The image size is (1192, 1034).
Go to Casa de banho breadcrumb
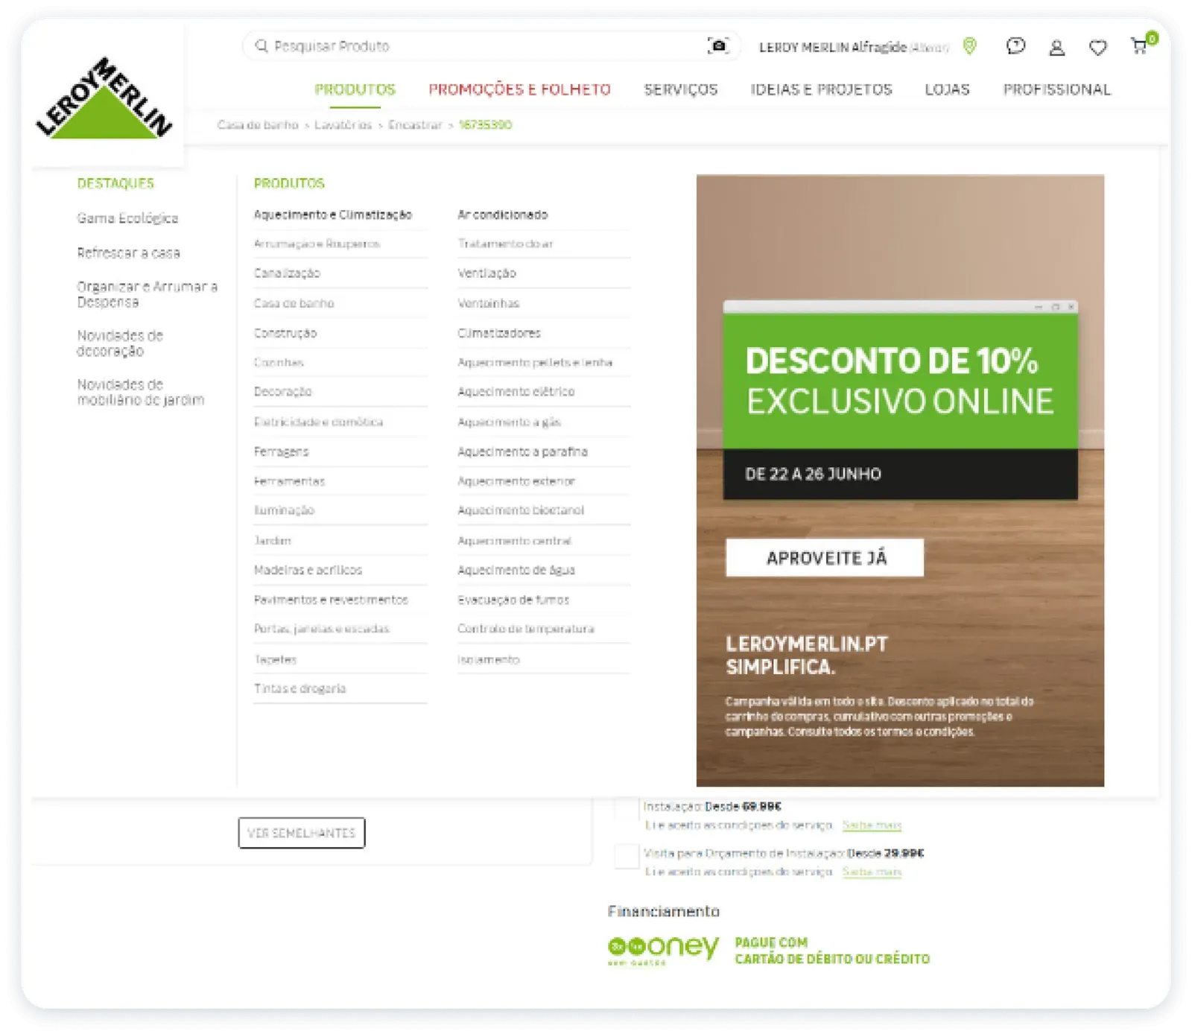tap(258, 124)
